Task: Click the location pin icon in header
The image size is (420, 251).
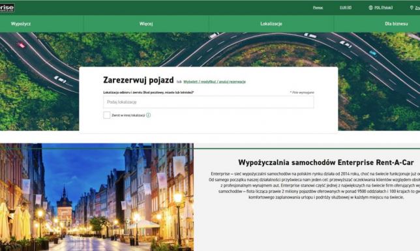Action: pyautogui.click(x=412, y=8)
